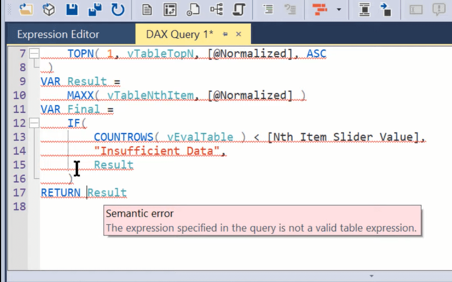The image size is (452, 282).
Task: Click the grayed X-box toolbar icon
Action: pos(416,9)
